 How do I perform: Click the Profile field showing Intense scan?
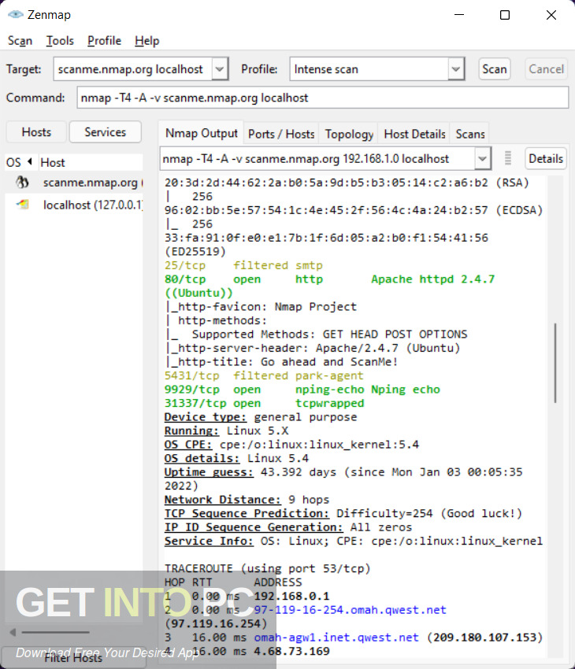[369, 69]
